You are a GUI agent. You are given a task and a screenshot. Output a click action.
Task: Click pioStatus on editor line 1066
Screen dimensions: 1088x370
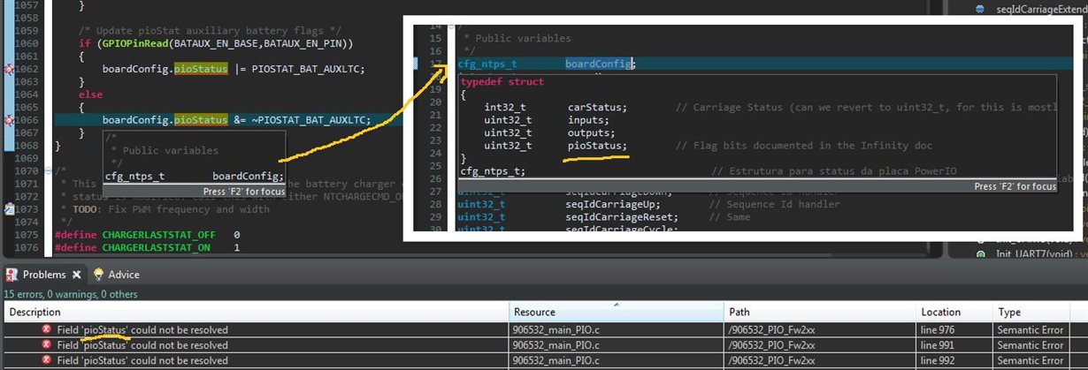tap(201, 119)
